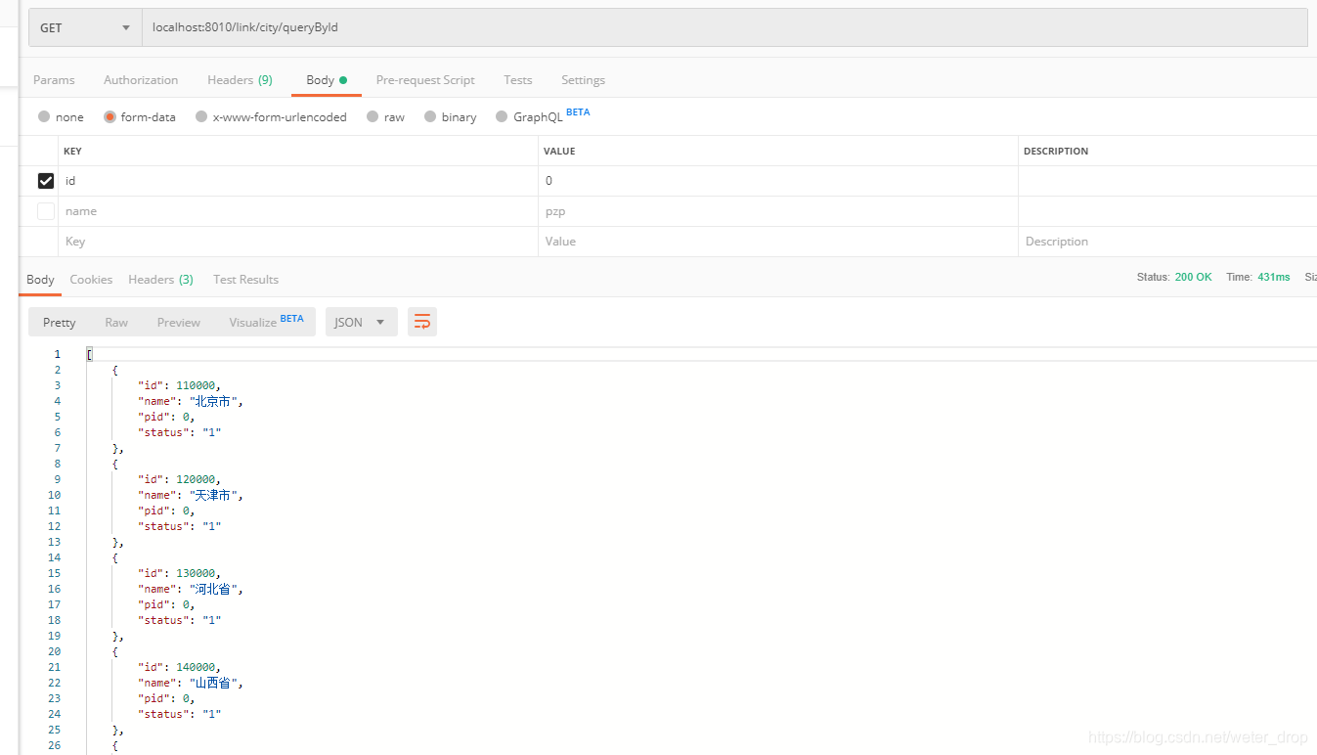Open the Authorization tab

point(141,80)
